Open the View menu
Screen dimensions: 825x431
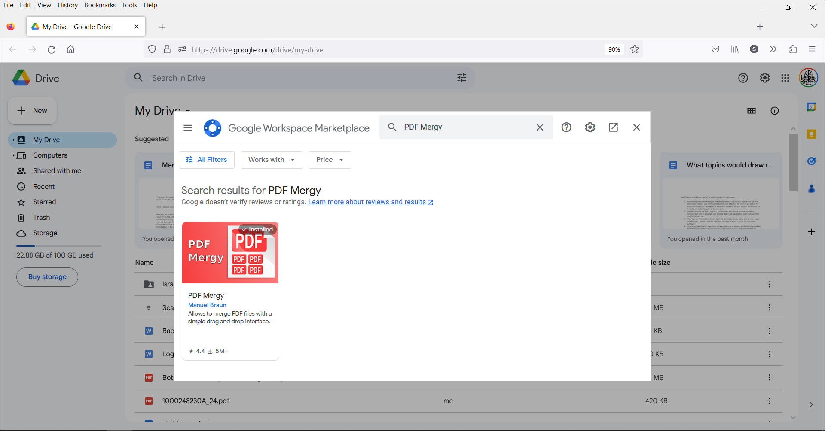[x=44, y=5]
